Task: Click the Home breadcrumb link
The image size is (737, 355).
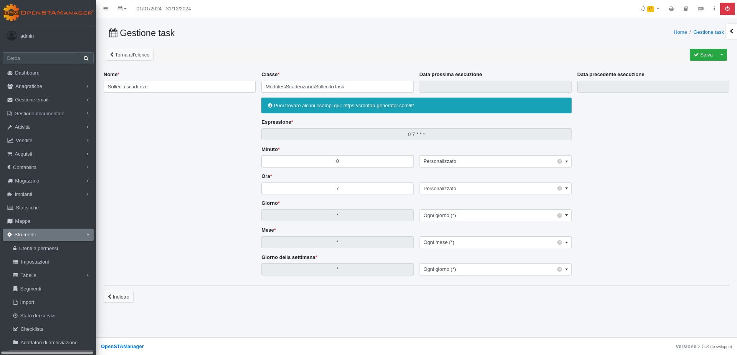Action: (x=680, y=32)
